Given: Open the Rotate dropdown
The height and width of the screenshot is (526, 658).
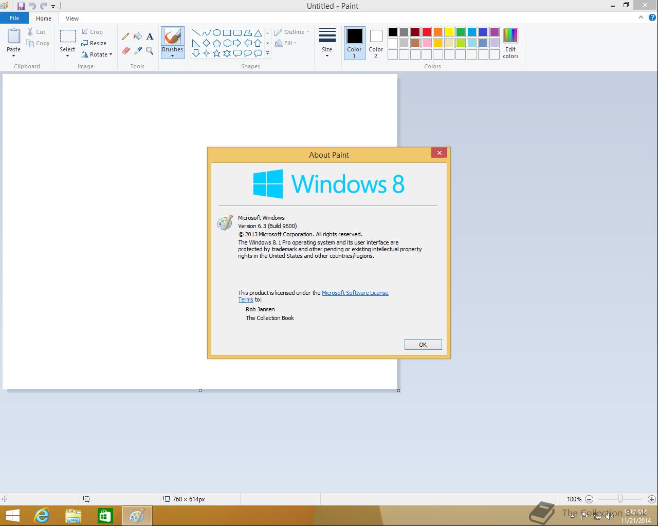Looking at the screenshot, I should pos(97,54).
